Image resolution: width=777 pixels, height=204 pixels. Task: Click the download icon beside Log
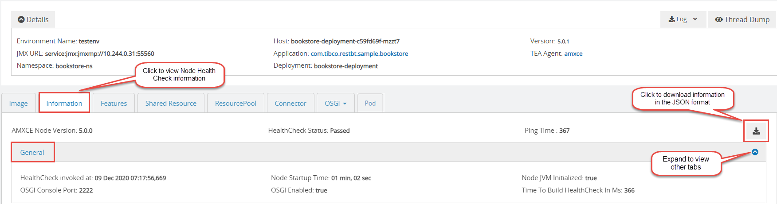(672, 19)
